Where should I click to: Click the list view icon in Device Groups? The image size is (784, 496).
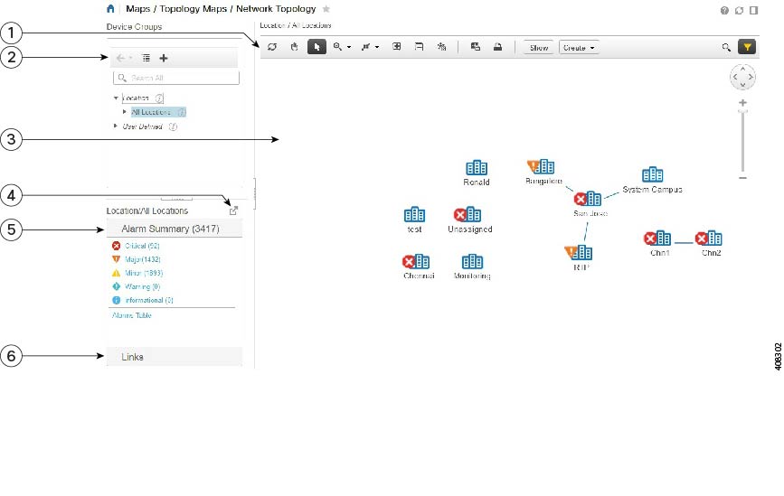tap(146, 59)
